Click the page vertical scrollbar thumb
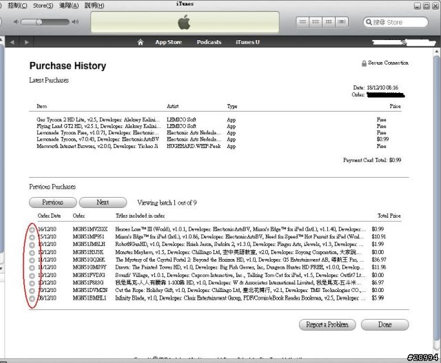Image resolution: width=441 pixels, height=363 pixels. pyautogui.click(x=436, y=198)
